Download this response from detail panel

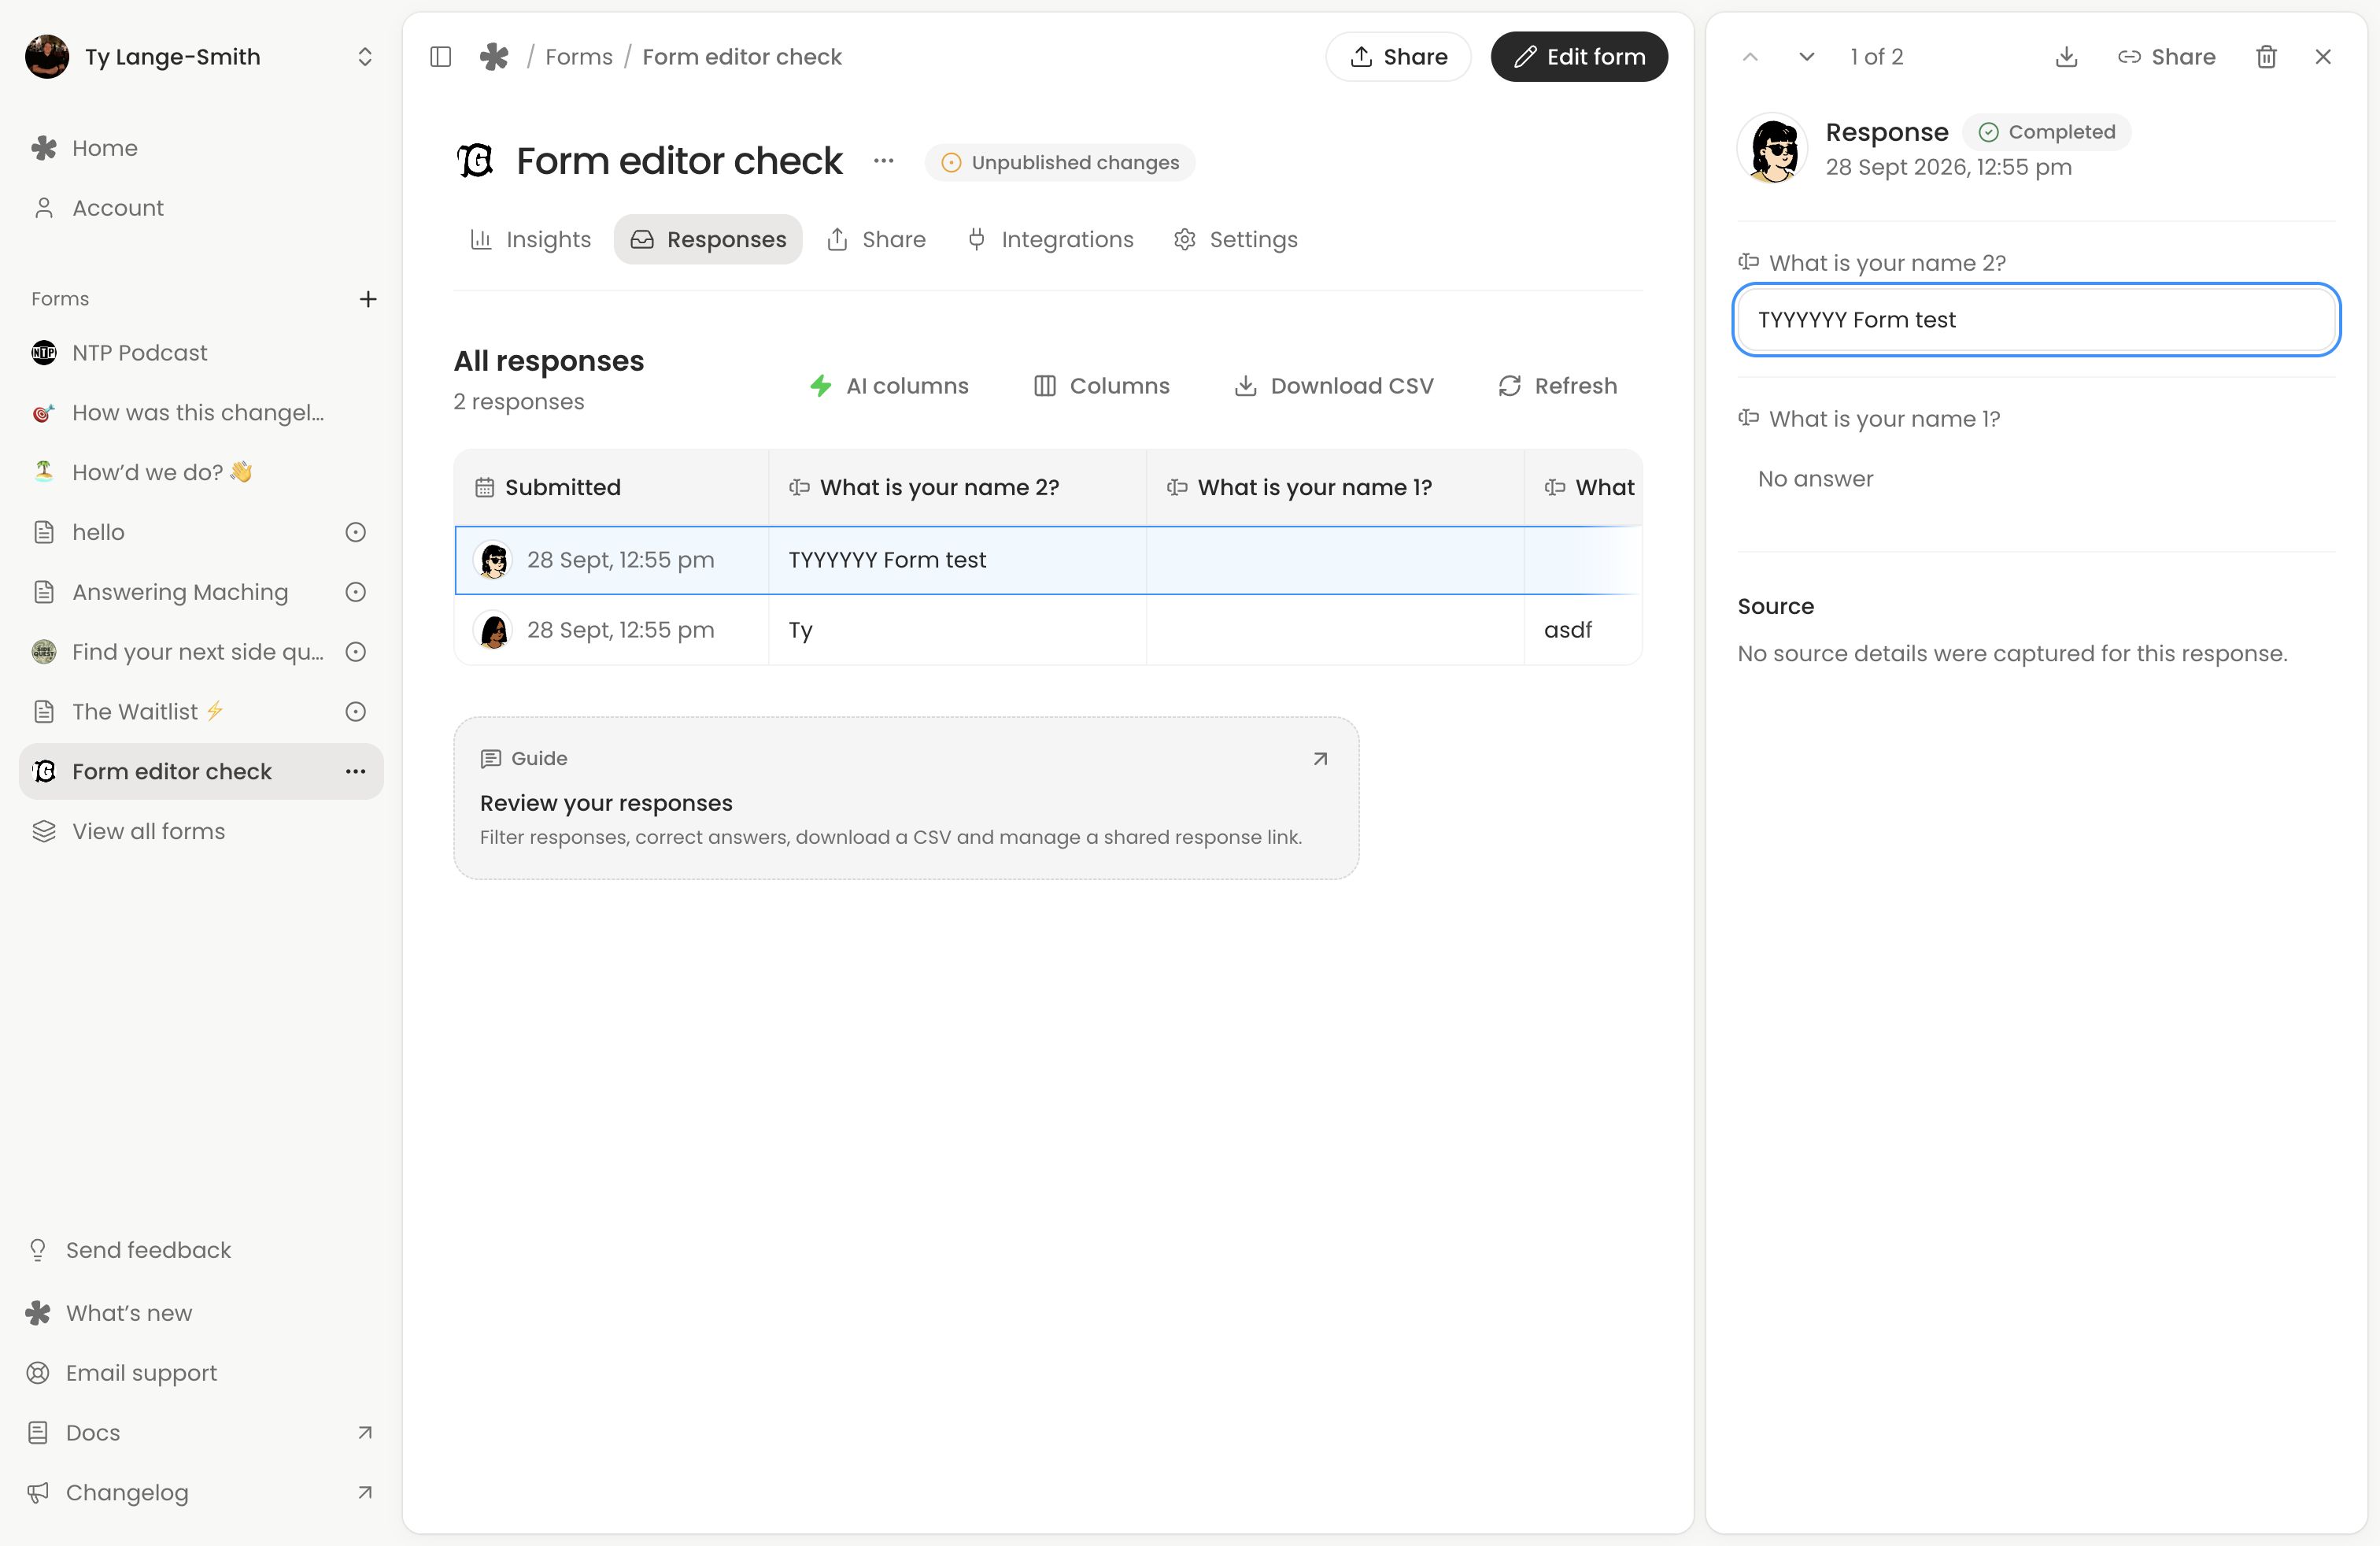(2066, 57)
